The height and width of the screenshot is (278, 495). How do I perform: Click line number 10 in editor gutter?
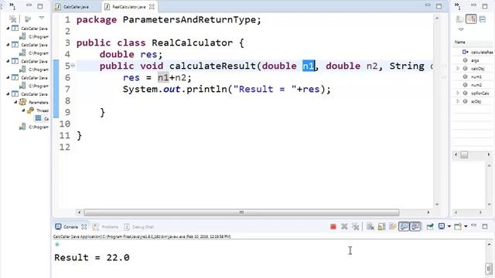pyautogui.click(x=65, y=124)
